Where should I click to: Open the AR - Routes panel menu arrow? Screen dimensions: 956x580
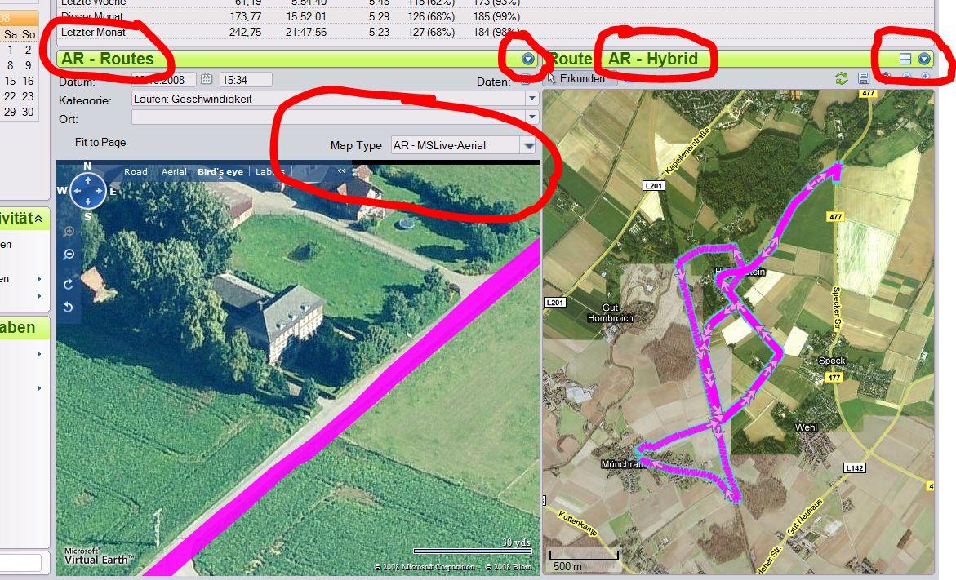coord(528,59)
